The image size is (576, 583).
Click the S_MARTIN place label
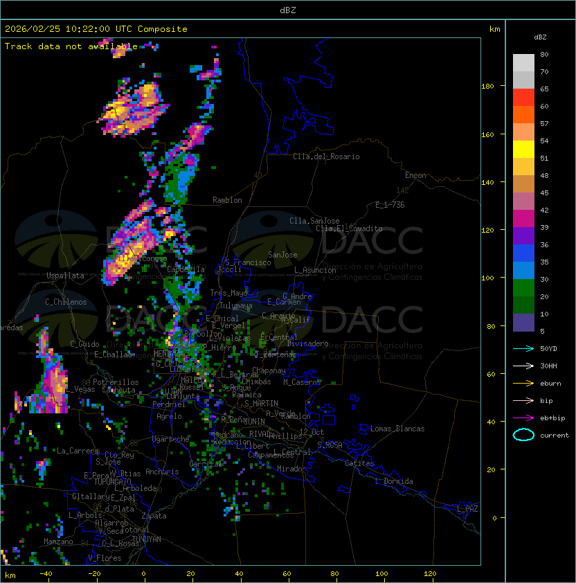(x=261, y=404)
